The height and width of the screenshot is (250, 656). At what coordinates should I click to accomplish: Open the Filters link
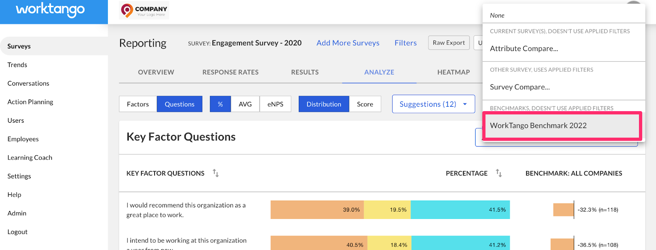[405, 43]
